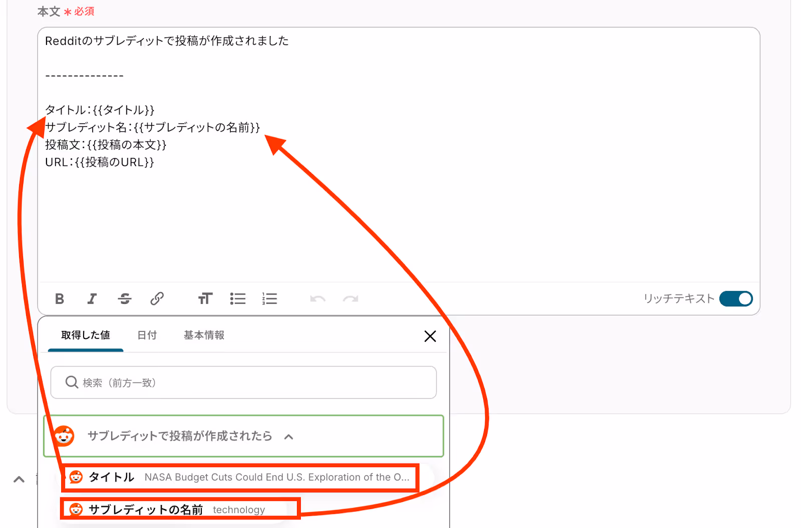Apply italic formatting in the editor toolbar
The image size is (801, 528).
tap(92, 299)
